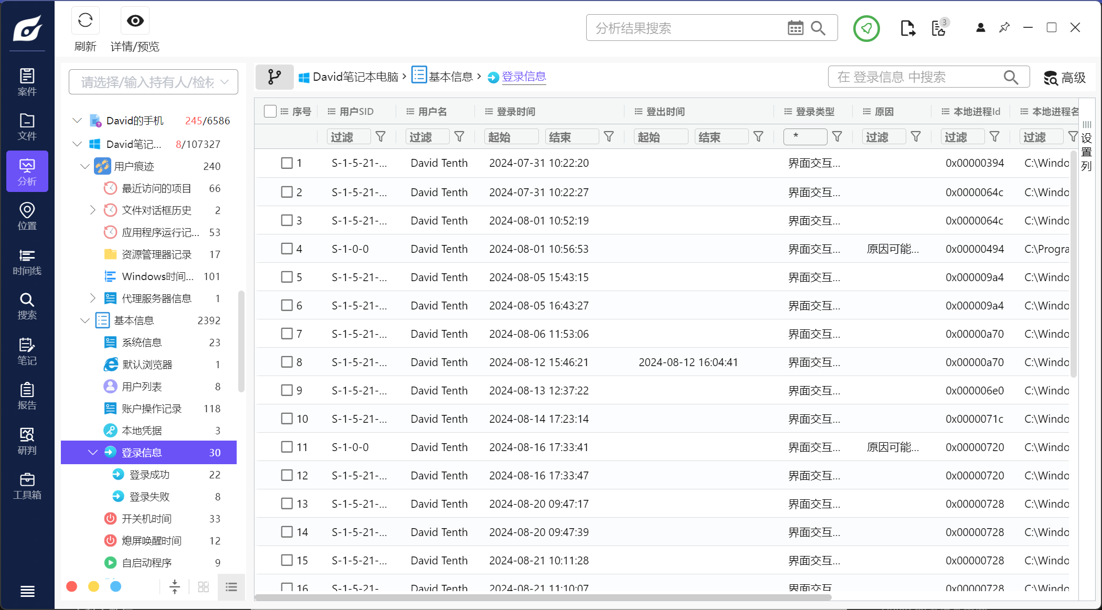This screenshot has width=1102, height=610.
Task: Switch to list view icon at bottom
Action: tap(231, 587)
